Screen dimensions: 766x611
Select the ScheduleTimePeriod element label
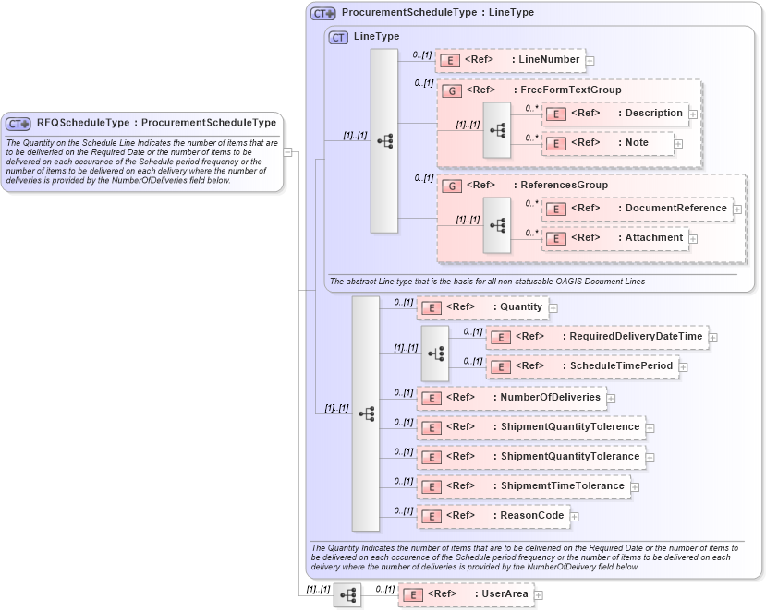(616, 366)
